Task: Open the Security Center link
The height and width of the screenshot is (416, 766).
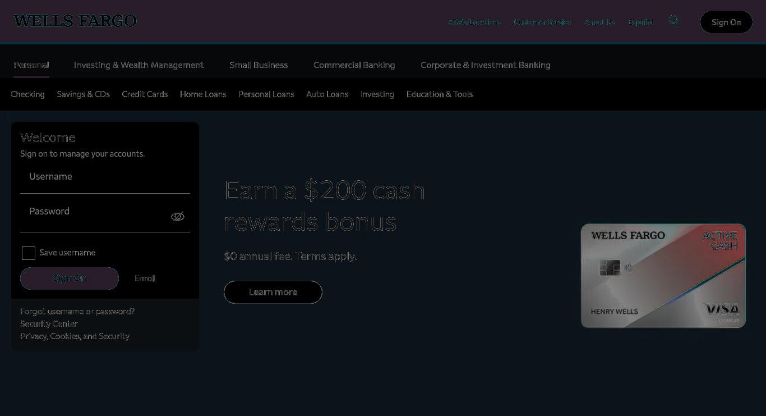Action: pos(49,324)
